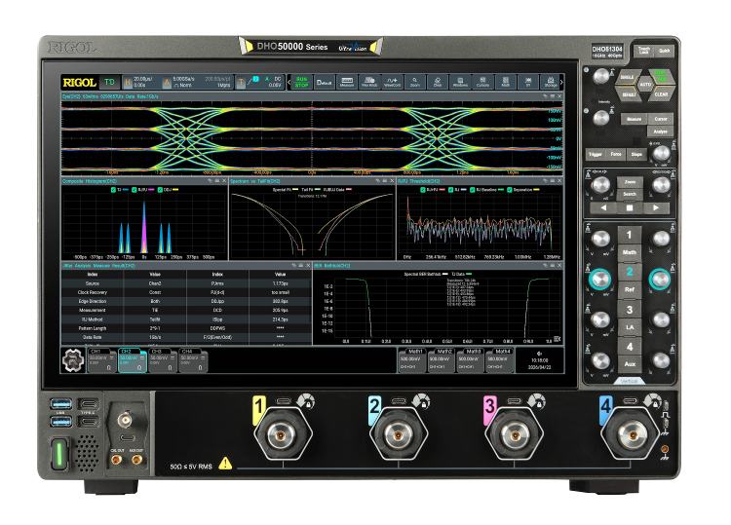The image size is (731, 525).
Task: Open the RJ/PJ Threshold window menu icon
Action: tap(553, 181)
